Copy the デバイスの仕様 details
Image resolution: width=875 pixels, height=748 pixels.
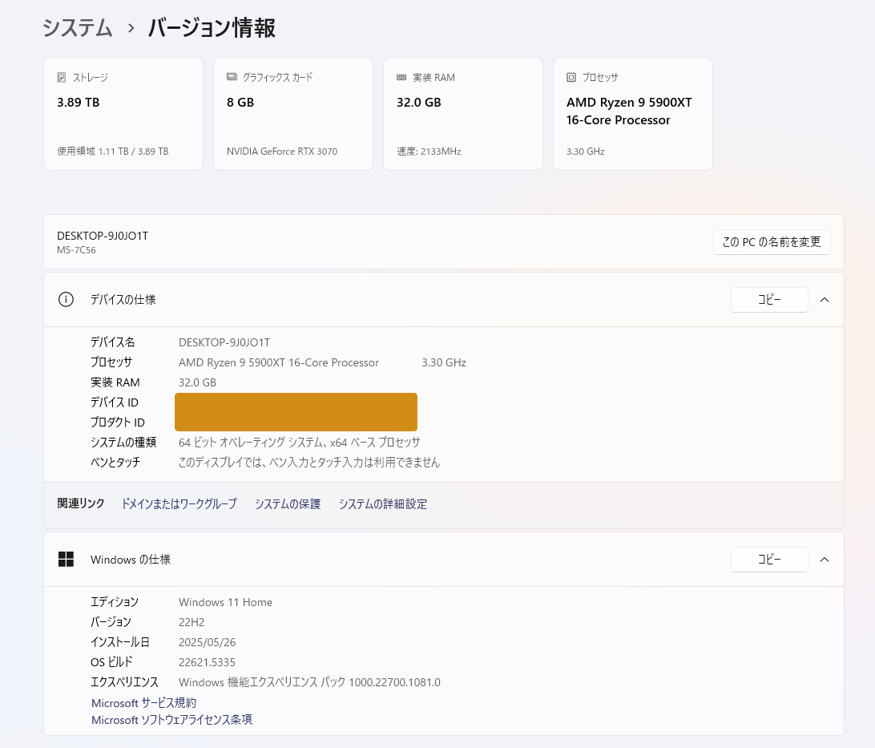pyautogui.click(x=769, y=300)
